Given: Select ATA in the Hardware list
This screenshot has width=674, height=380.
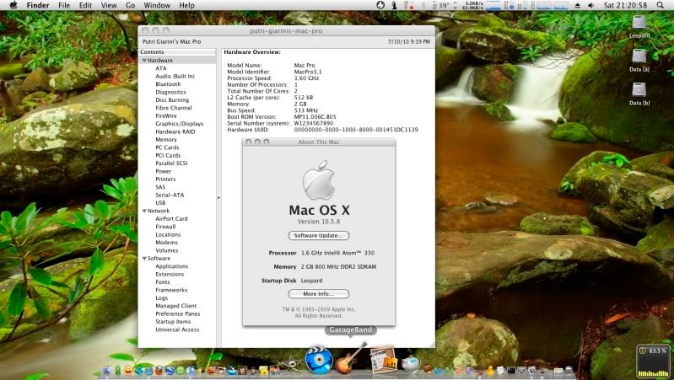Looking at the screenshot, I should click(161, 68).
